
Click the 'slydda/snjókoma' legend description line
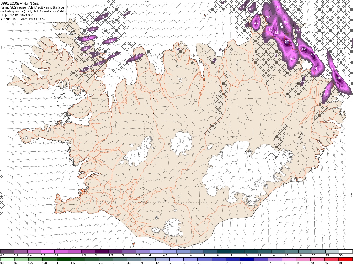33,11
